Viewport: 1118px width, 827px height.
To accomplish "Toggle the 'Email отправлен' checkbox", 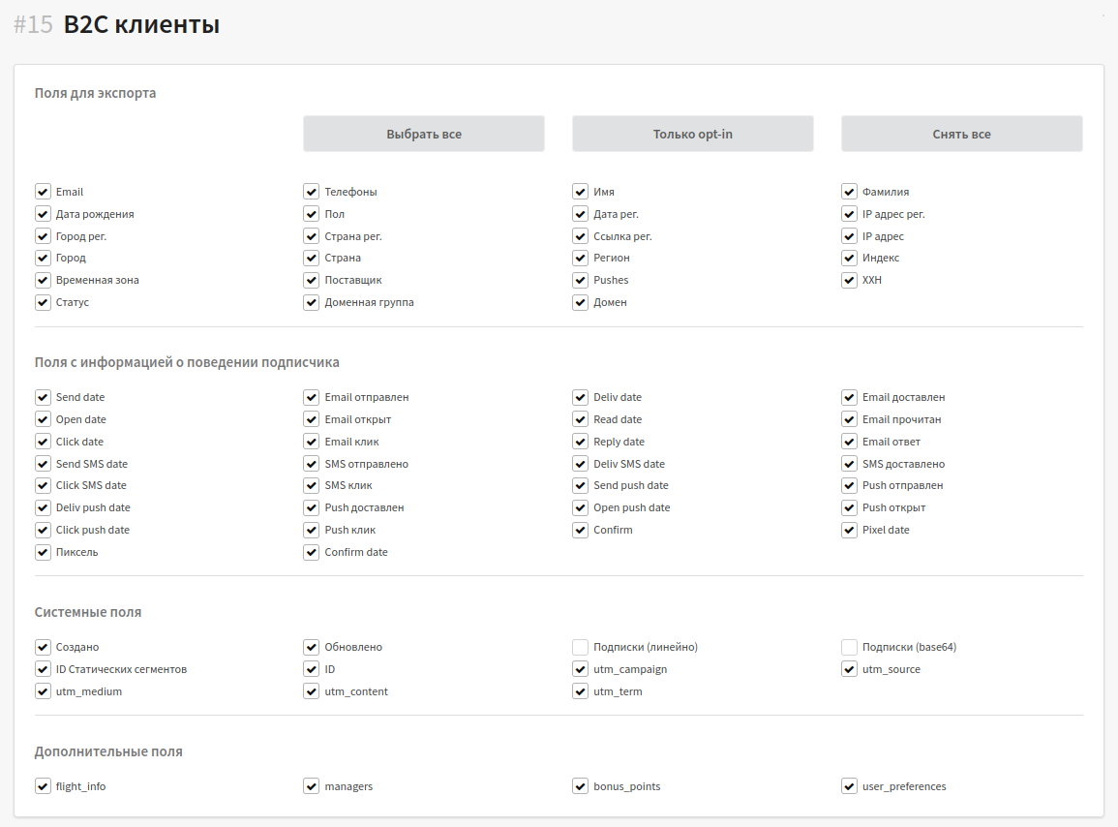I will click(x=311, y=397).
